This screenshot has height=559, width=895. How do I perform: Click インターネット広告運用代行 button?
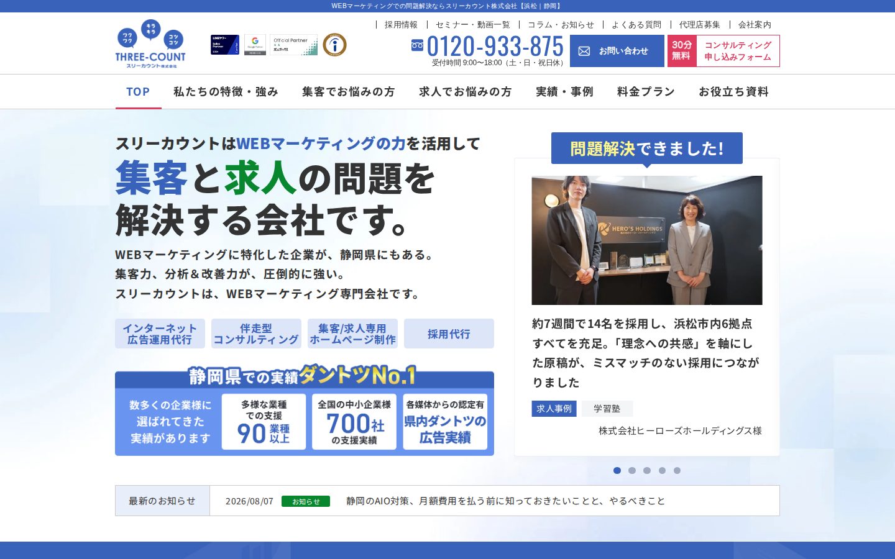pyautogui.click(x=160, y=334)
